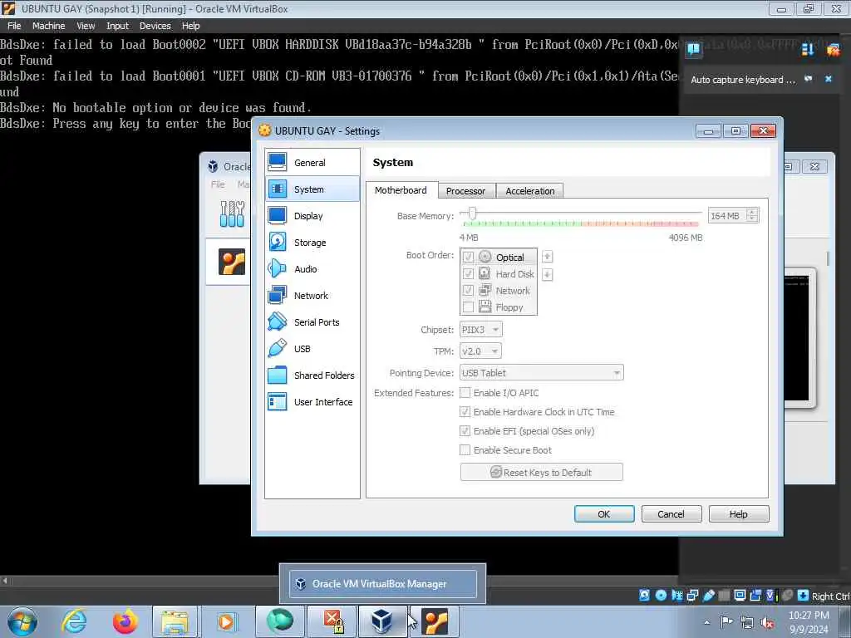Click the hard disk activity status icon

[644, 595]
